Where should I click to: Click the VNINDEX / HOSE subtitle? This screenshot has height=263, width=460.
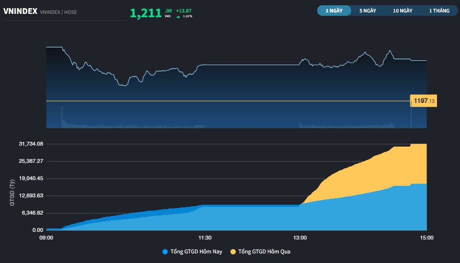[x=58, y=12]
